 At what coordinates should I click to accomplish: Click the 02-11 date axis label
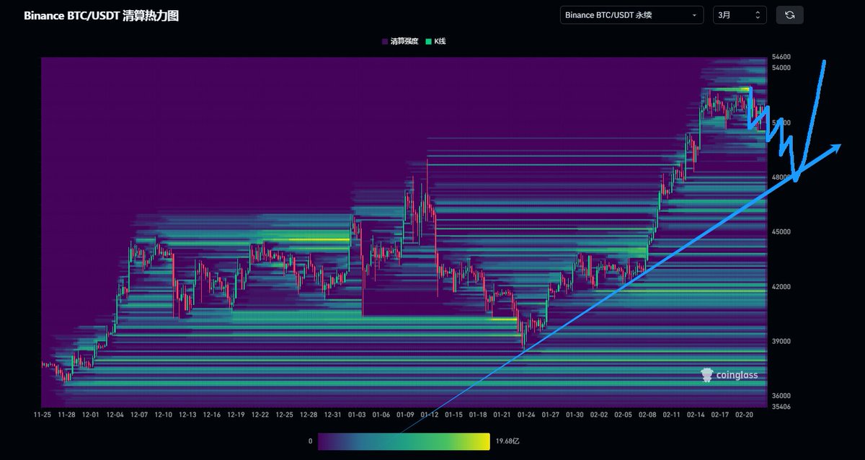672,415
